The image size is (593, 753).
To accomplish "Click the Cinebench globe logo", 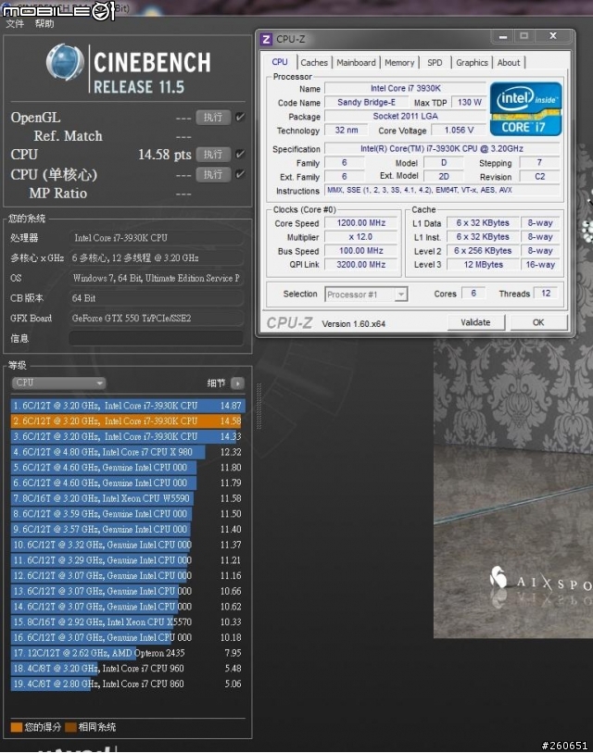I will coord(65,62).
